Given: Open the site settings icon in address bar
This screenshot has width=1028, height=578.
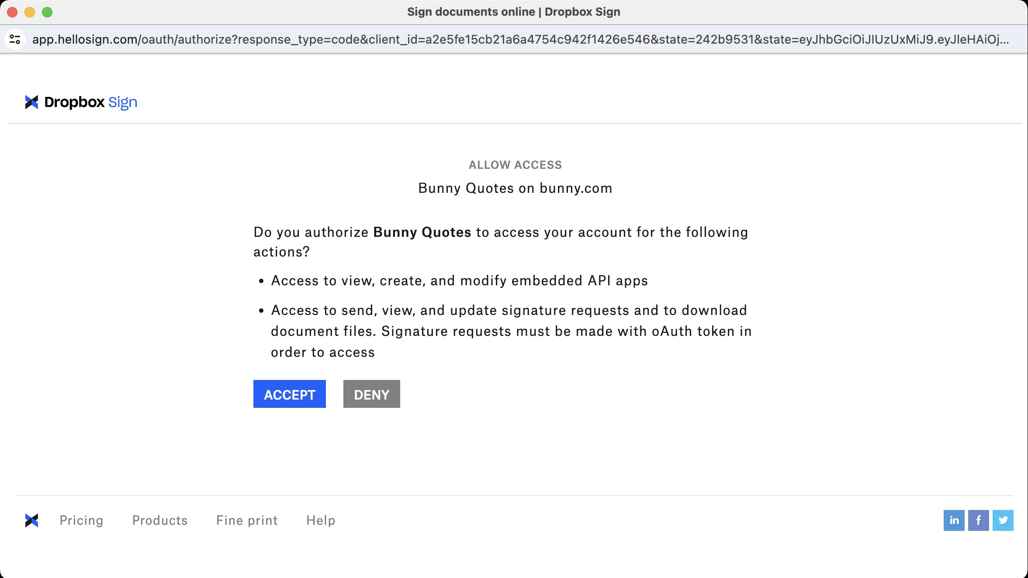Looking at the screenshot, I should click(x=15, y=39).
